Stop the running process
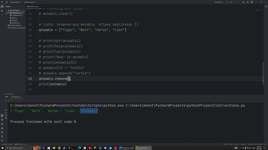Viewport: 268px width, 150px height. pyautogui.click(x=8, y=101)
